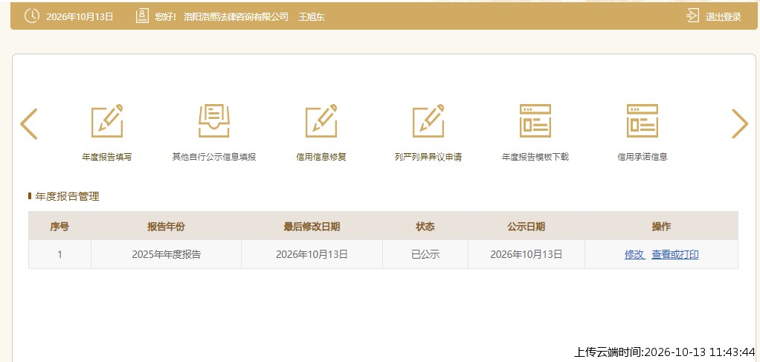Click the 2025年年度报告 cell
The width and height of the screenshot is (760, 362).
click(x=167, y=254)
